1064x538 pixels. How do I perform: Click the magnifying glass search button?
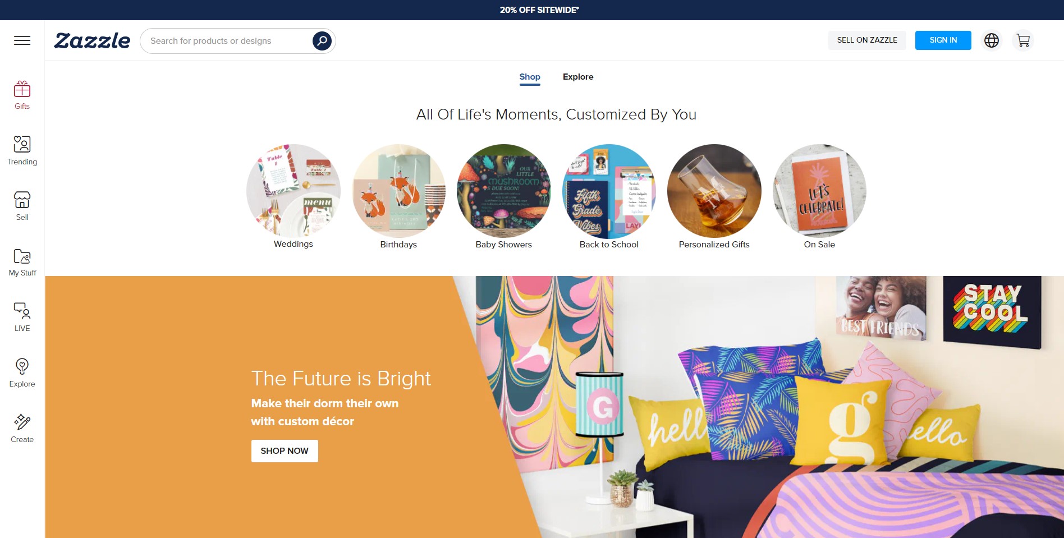click(x=322, y=40)
